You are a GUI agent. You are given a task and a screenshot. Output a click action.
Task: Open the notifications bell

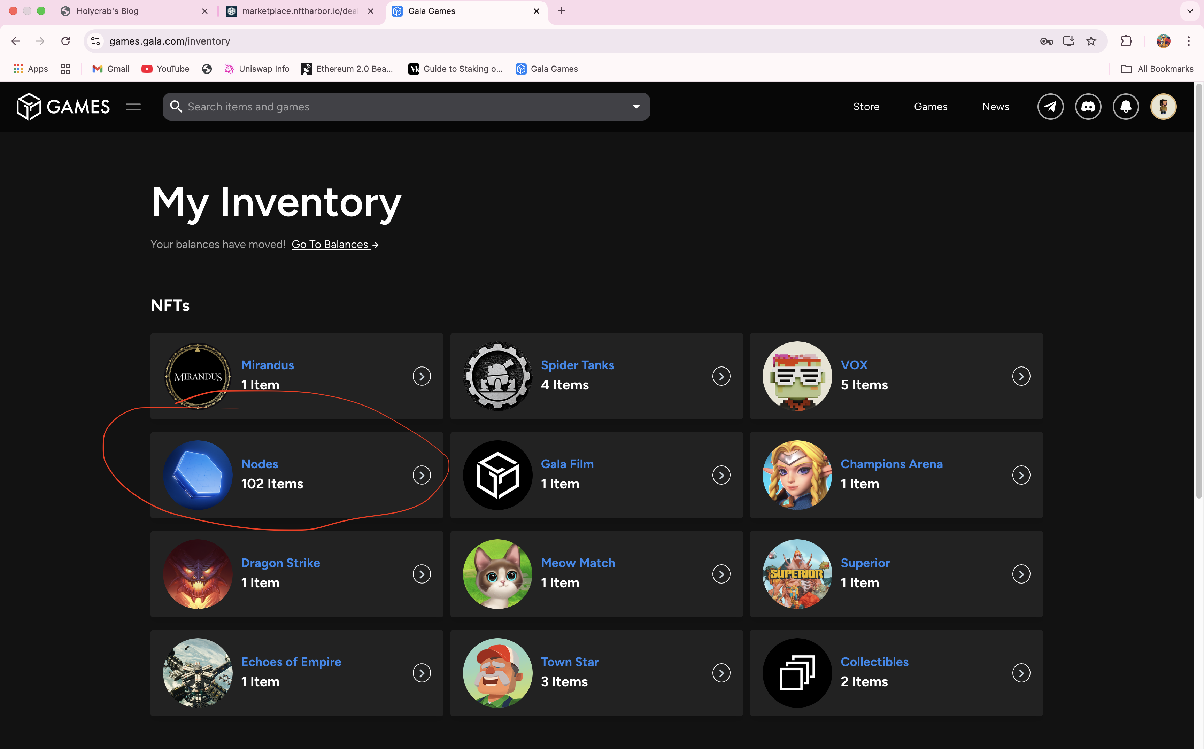coord(1126,107)
